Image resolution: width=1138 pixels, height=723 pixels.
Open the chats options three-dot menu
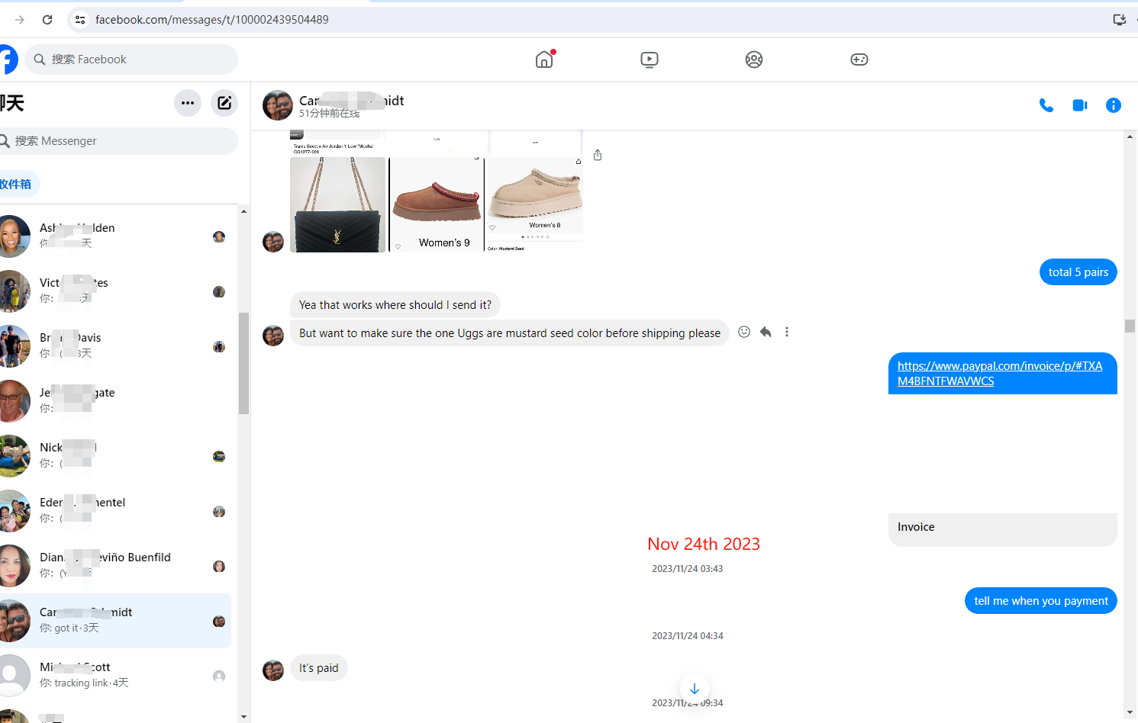pos(188,103)
